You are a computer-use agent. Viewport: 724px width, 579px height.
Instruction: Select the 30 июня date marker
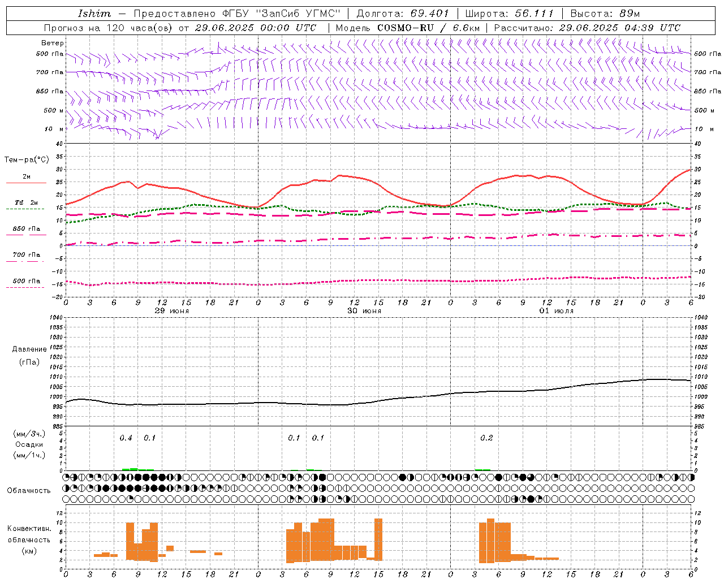[x=364, y=311]
